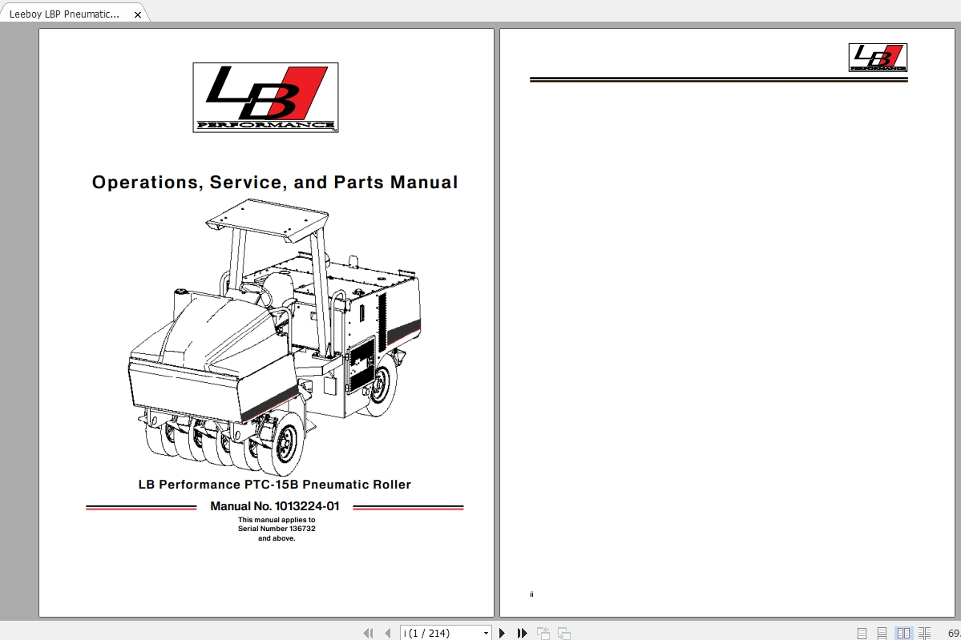The height and width of the screenshot is (640, 961).
Task: Go to the first page
Action: click(x=368, y=633)
